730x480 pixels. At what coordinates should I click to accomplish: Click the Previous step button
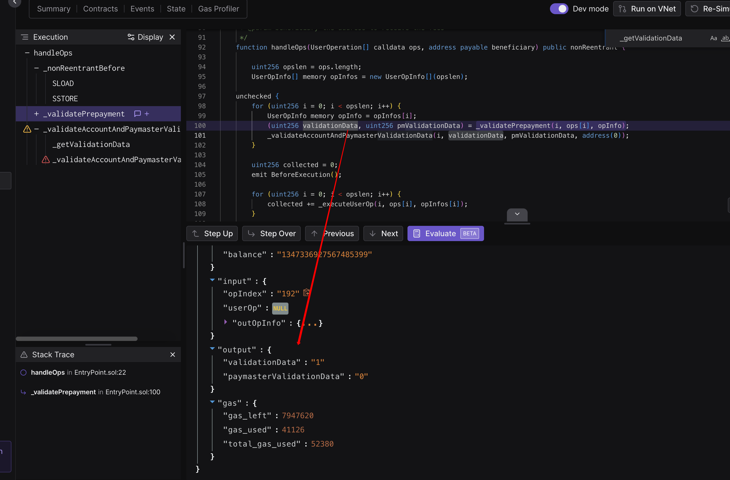[332, 233]
